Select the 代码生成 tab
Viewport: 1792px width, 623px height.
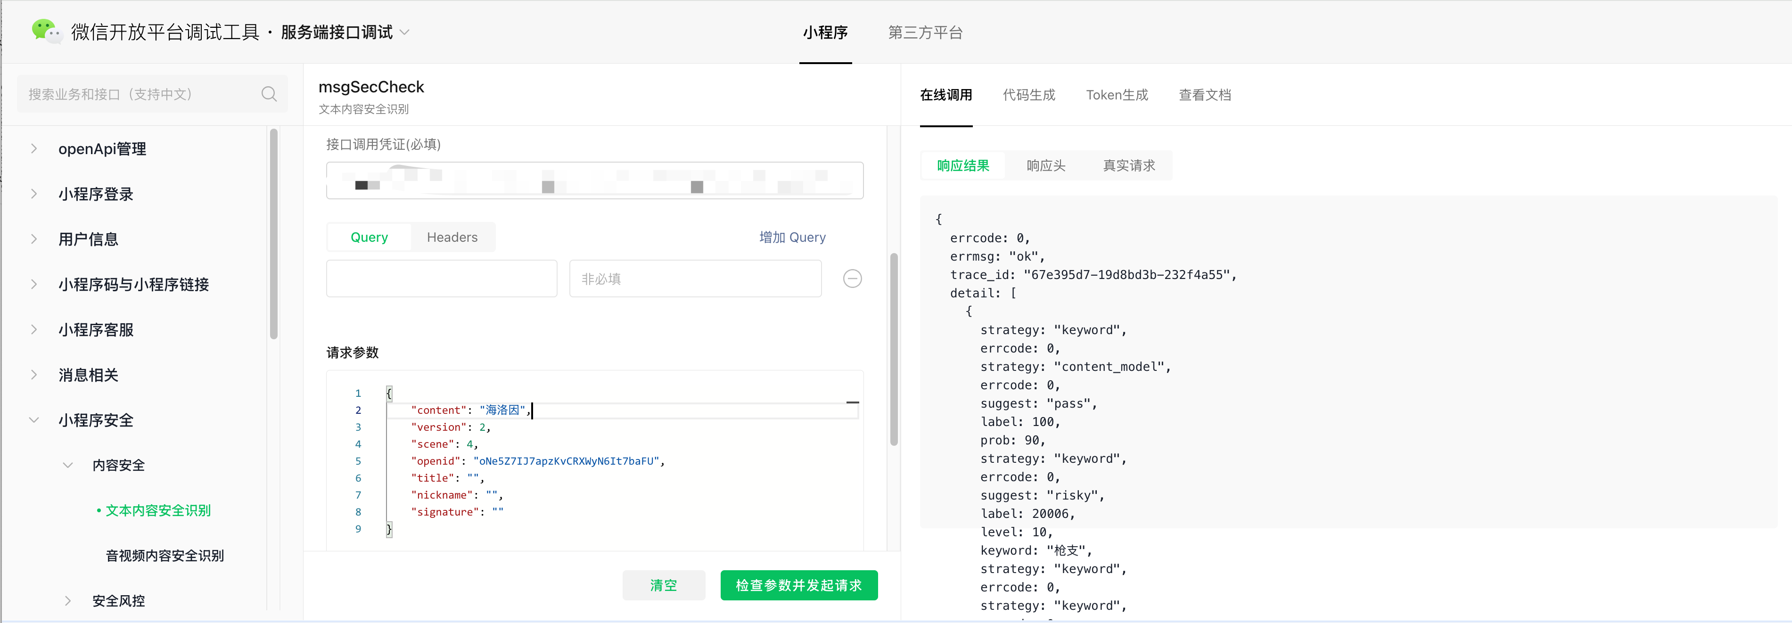click(x=1029, y=95)
